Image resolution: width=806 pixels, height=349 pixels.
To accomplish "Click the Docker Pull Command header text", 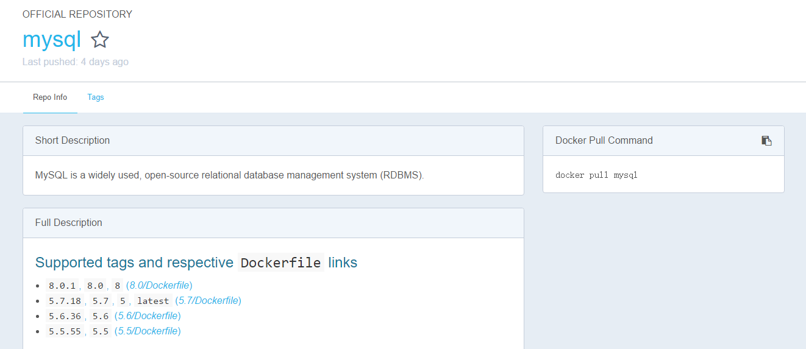I will [604, 141].
